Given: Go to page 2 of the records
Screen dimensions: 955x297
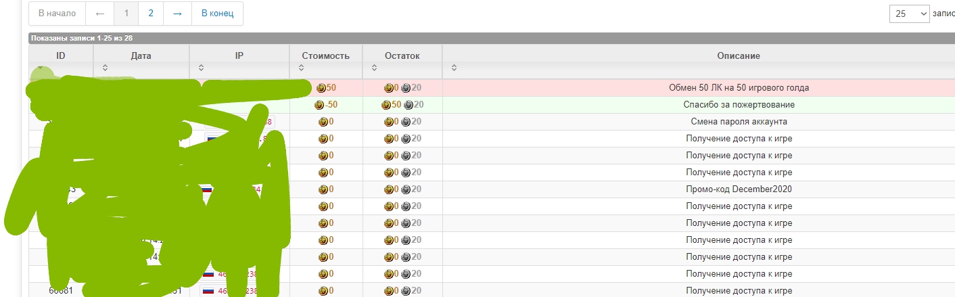Looking at the screenshot, I should 151,14.
